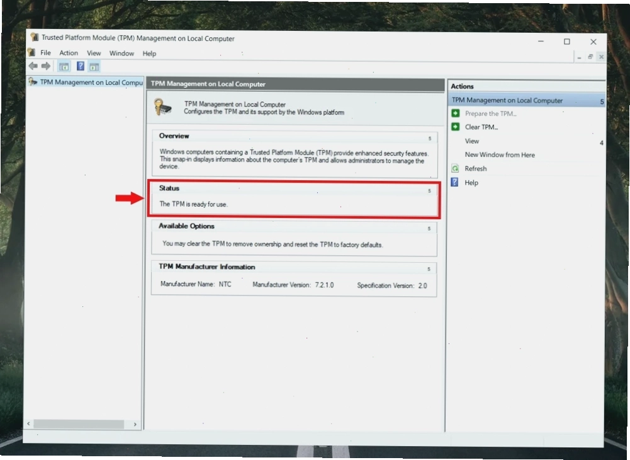This screenshot has height=460, width=630.
Task: Click the key-and-chip TPM Management header icon
Action: [x=163, y=107]
